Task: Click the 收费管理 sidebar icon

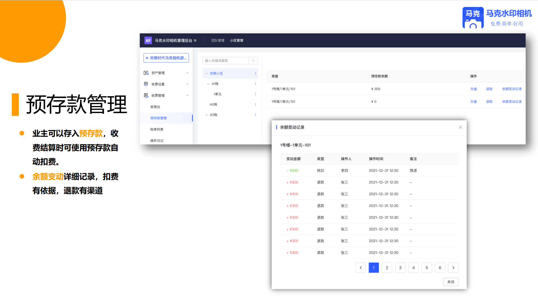Action: (146, 95)
